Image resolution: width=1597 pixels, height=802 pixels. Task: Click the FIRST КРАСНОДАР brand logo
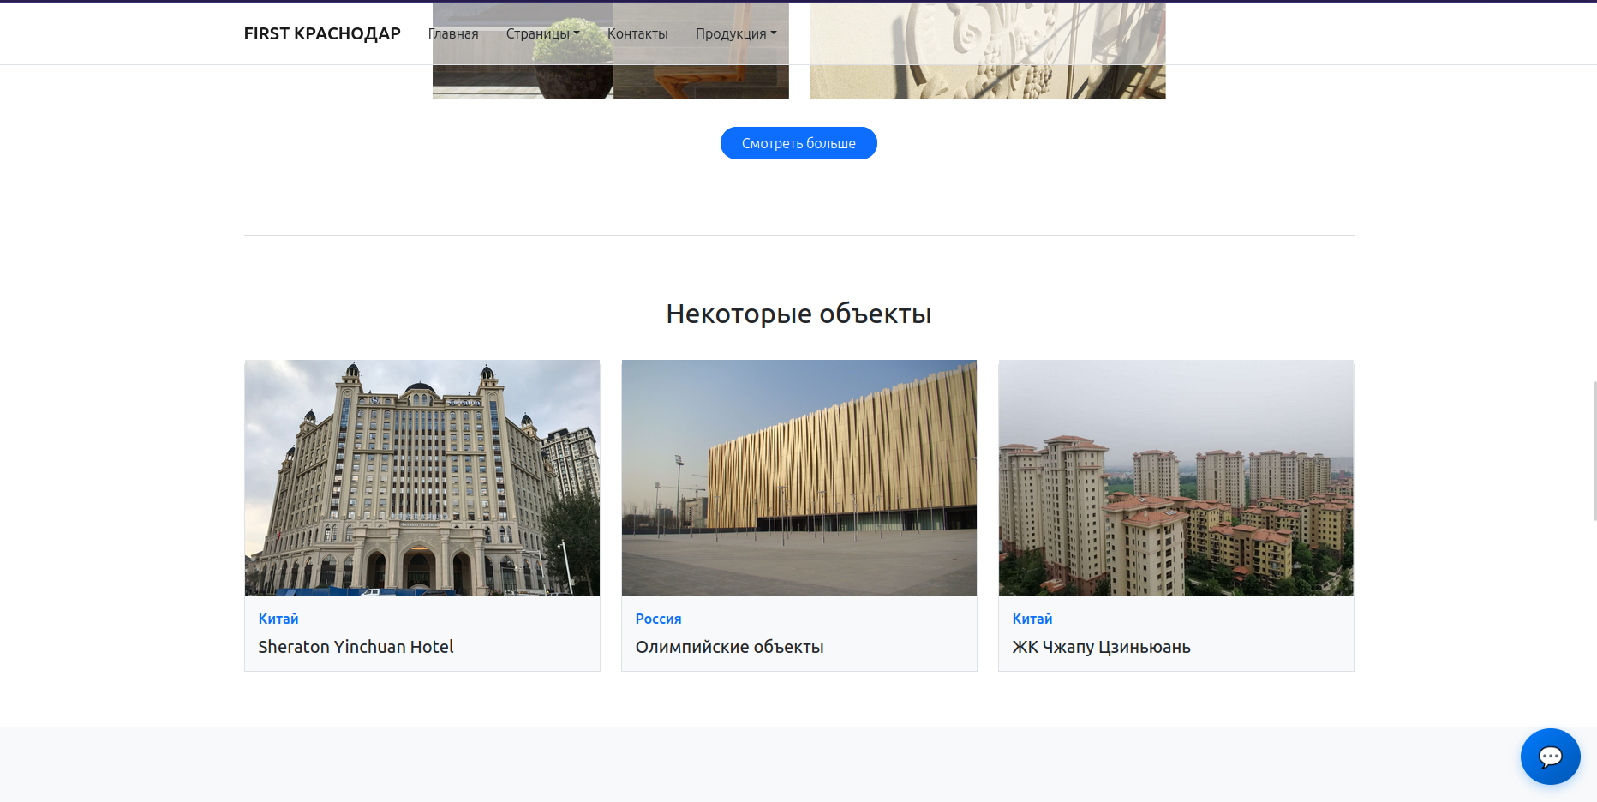click(x=322, y=33)
